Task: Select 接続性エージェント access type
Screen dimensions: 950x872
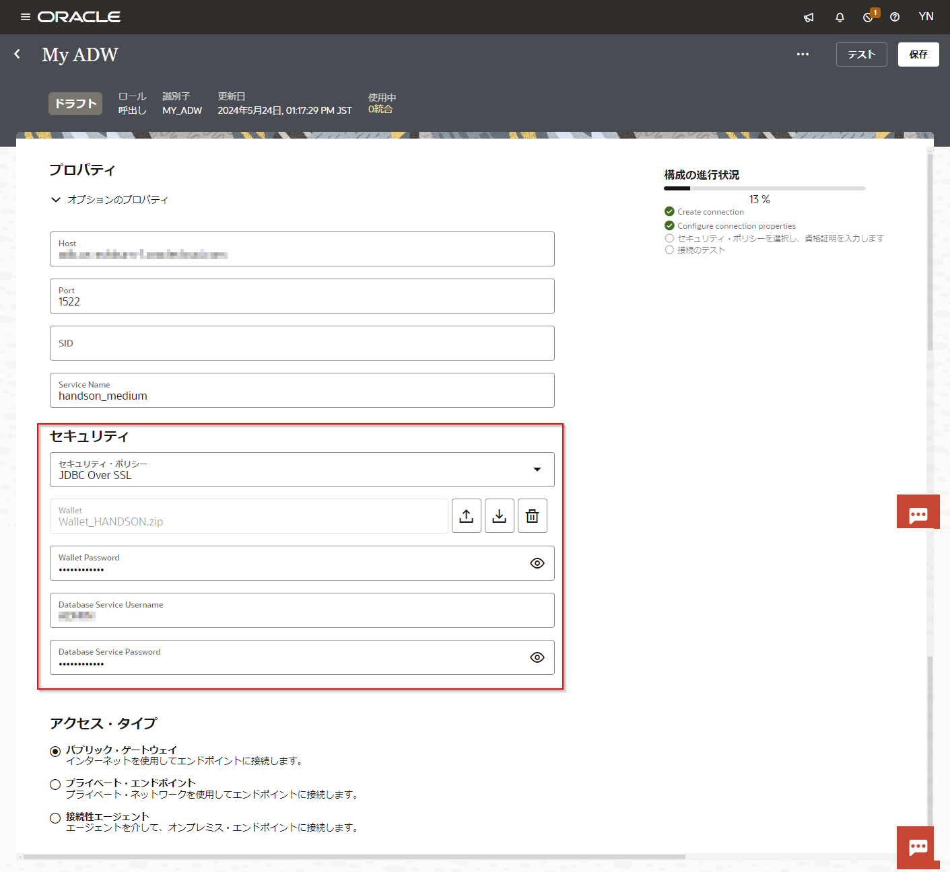Action: (x=55, y=818)
